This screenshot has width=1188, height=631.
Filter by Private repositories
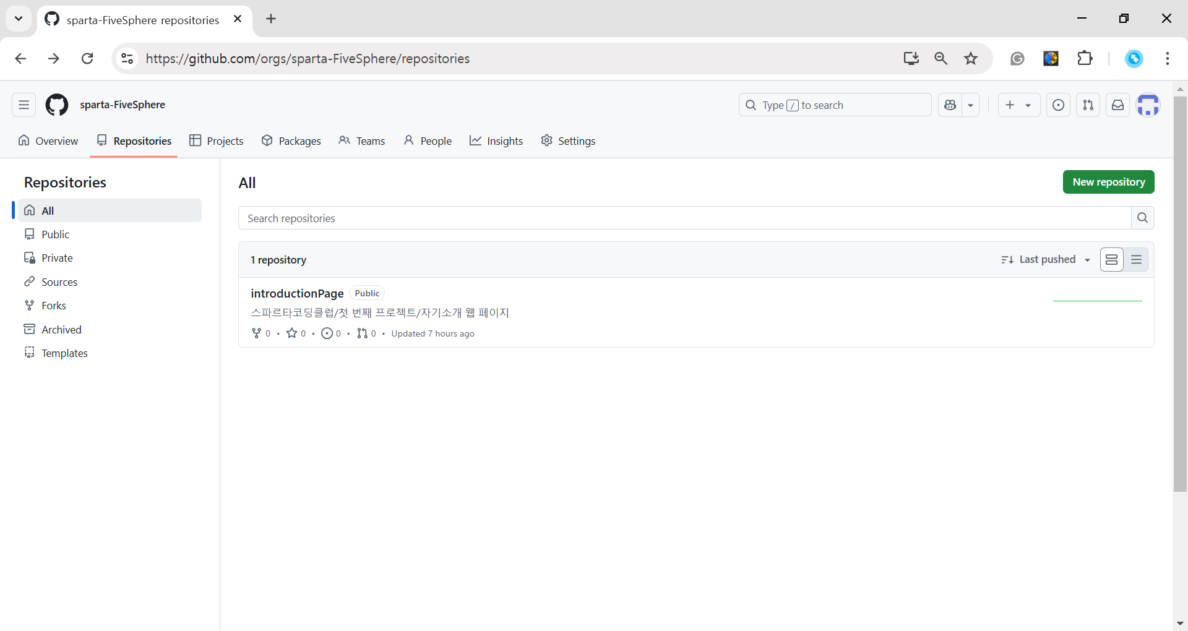[x=110, y=258]
